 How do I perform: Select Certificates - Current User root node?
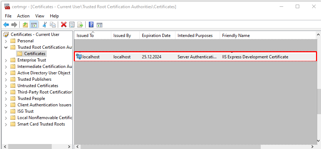(x=35, y=34)
